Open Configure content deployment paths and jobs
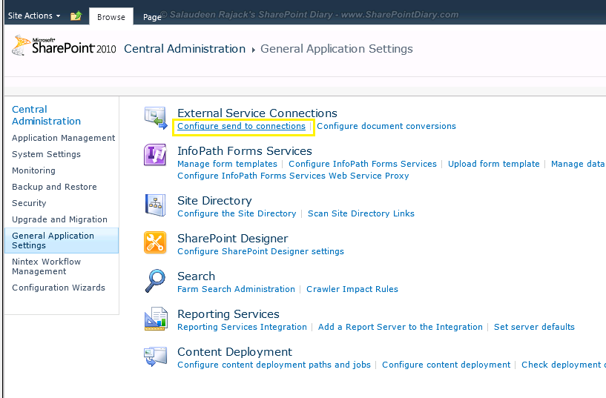This screenshot has width=606, height=398. point(274,365)
